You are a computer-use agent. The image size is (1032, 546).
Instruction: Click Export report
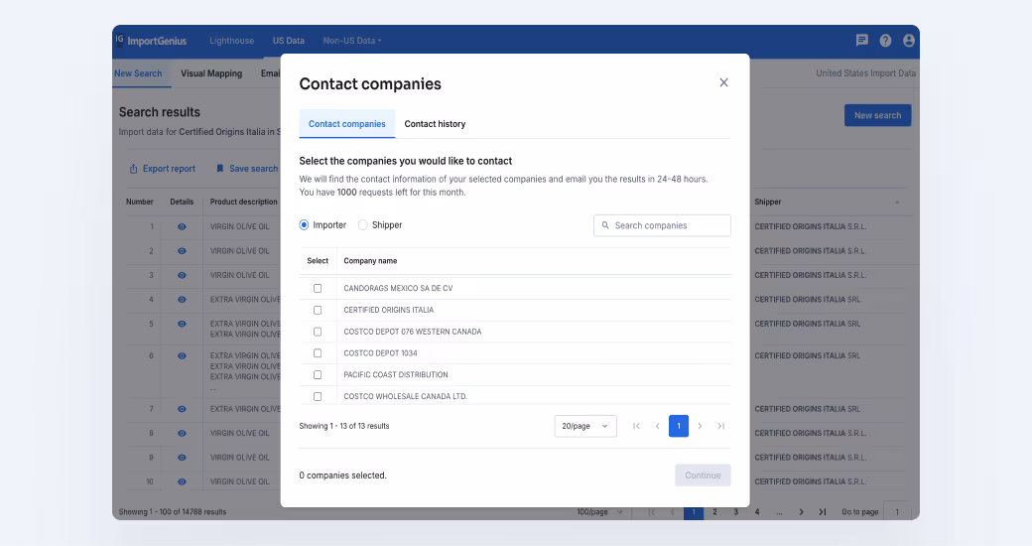point(162,169)
